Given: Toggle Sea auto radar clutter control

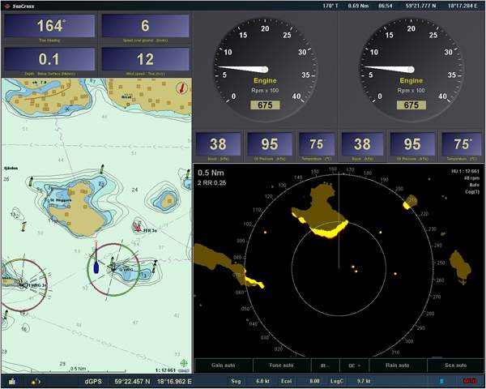Looking at the screenshot, I should click(x=454, y=365).
